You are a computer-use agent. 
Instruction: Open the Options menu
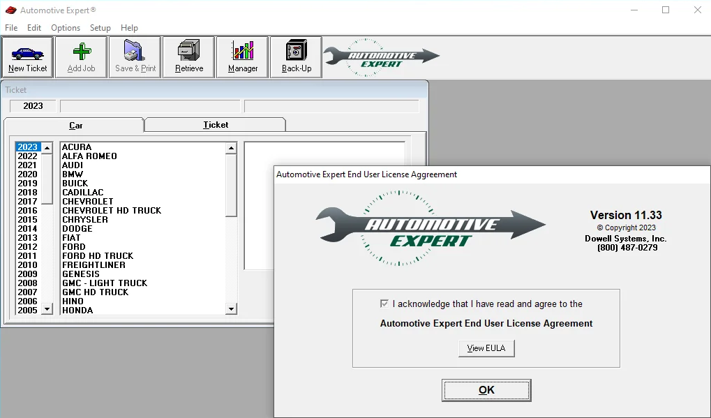[66, 28]
